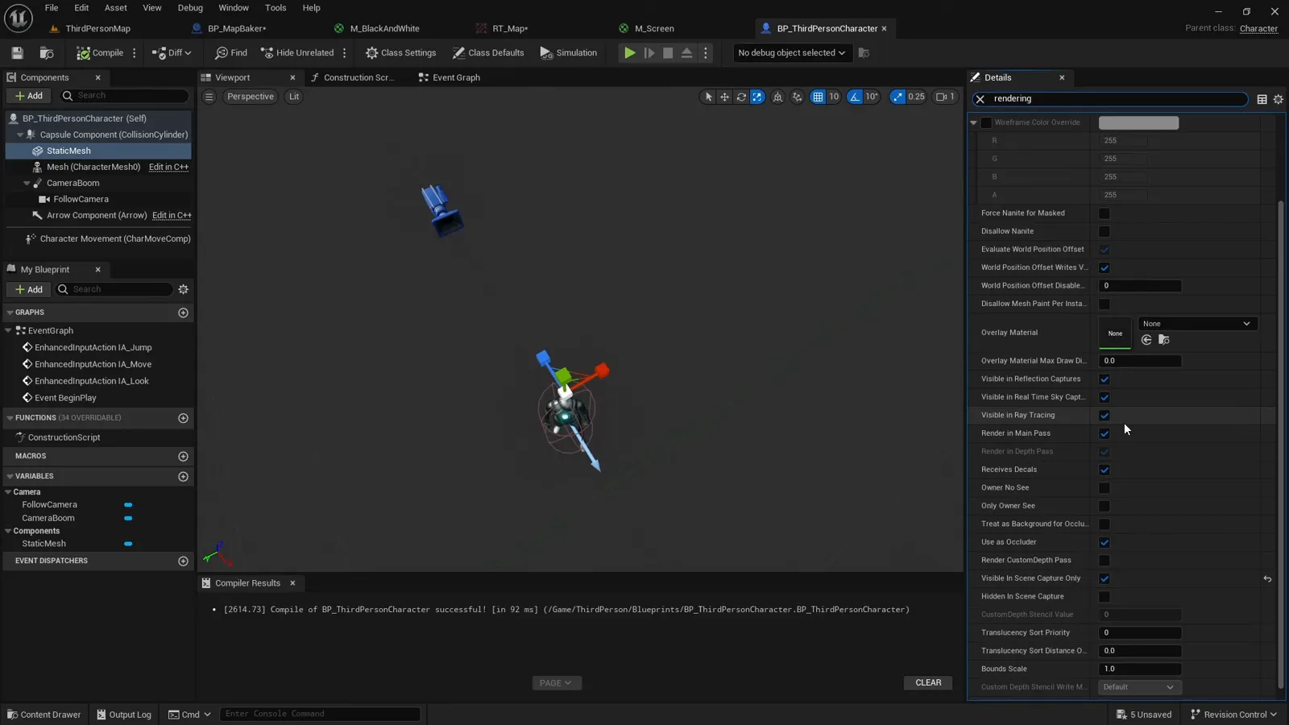Open the Asset menu
This screenshot has width=1289, height=725.
(115, 8)
